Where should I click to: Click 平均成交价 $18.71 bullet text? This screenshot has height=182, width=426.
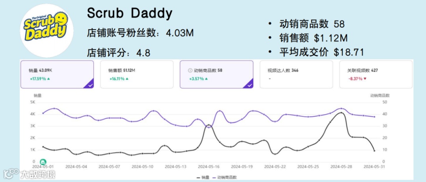pyautogui.click(x=322, y=52)
